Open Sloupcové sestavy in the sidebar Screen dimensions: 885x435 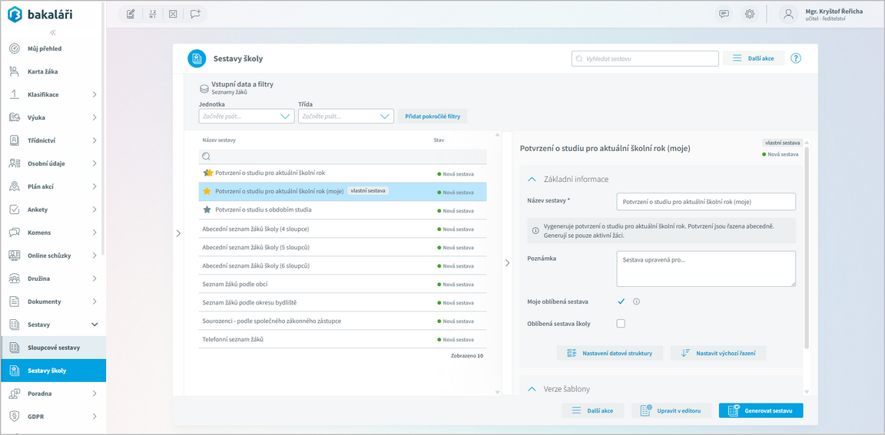pos(53,348)
